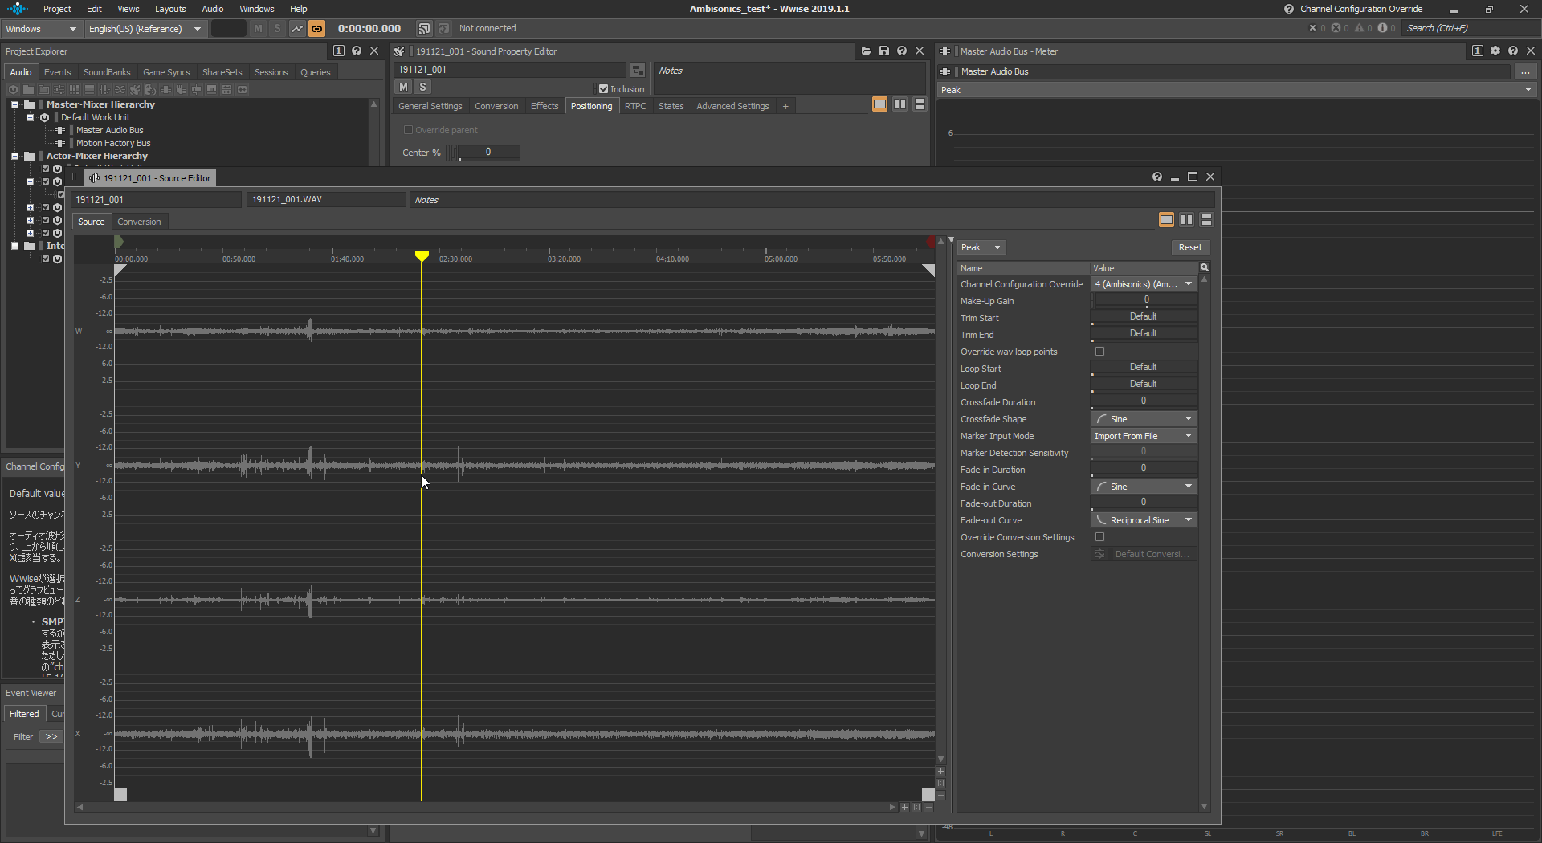1542x843 pixels.
Task: Click the link/follow icon in the top toolbar
Action: click(x=317, y=29)
